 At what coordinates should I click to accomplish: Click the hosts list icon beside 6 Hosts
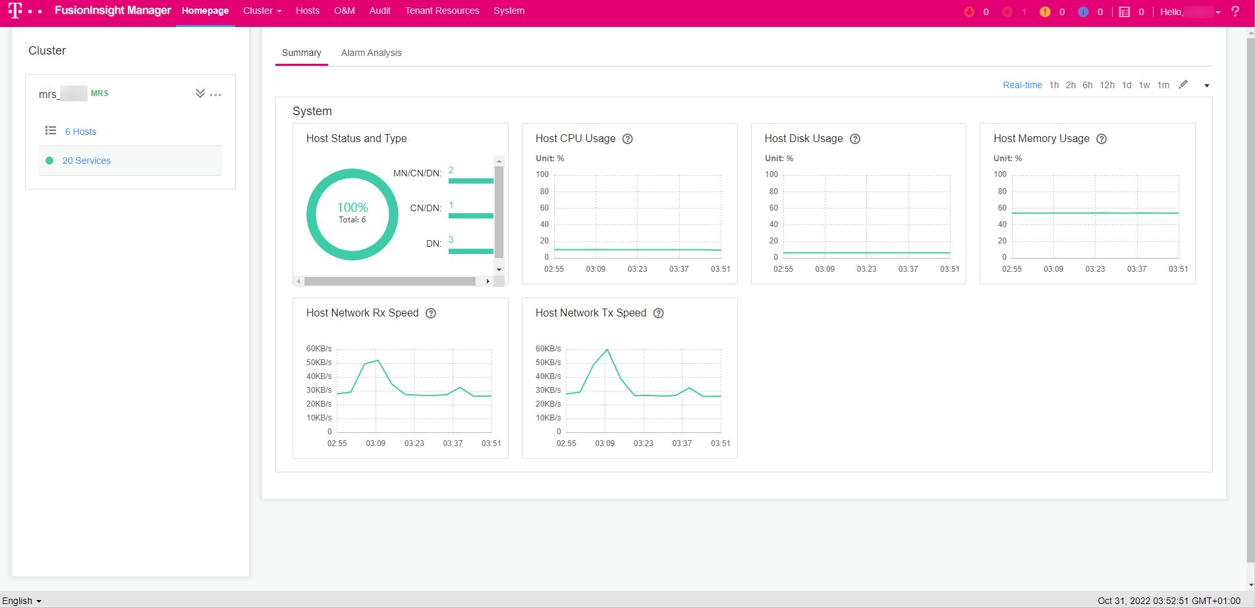(51, 130)
